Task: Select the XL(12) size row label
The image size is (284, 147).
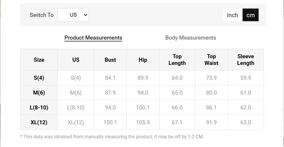Action: click(39, 122)
